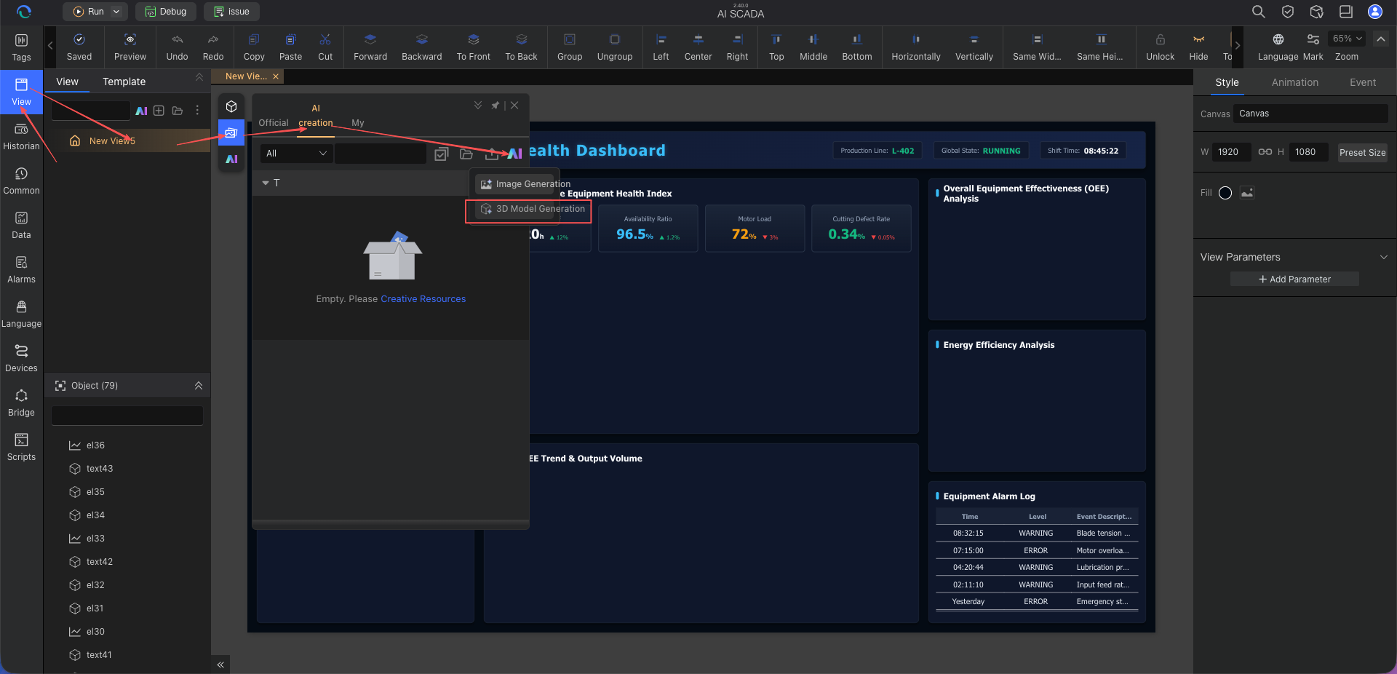This screenshot has height=674, width=1397.
Task: Click the AI generate icon in resource toolbar
Action: click(515, 154)
